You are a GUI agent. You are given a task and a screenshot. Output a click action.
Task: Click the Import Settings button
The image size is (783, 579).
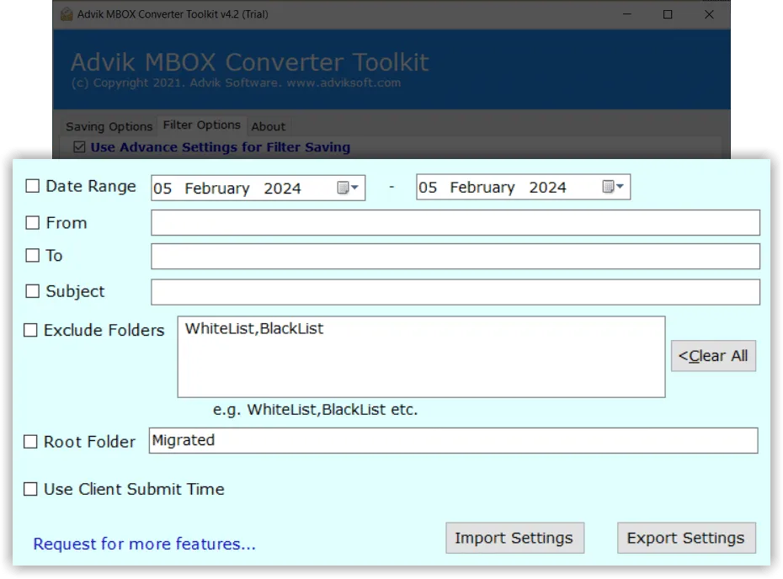coord(514,538)
